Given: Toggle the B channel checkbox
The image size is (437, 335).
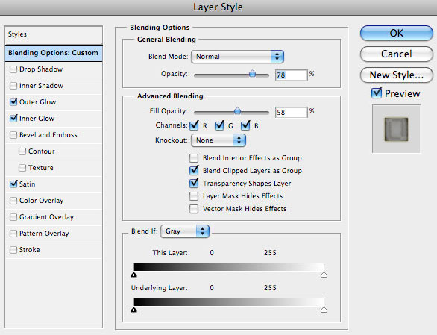Looking at the screenshot, I should pyautogui.click(x=245, y=125).
